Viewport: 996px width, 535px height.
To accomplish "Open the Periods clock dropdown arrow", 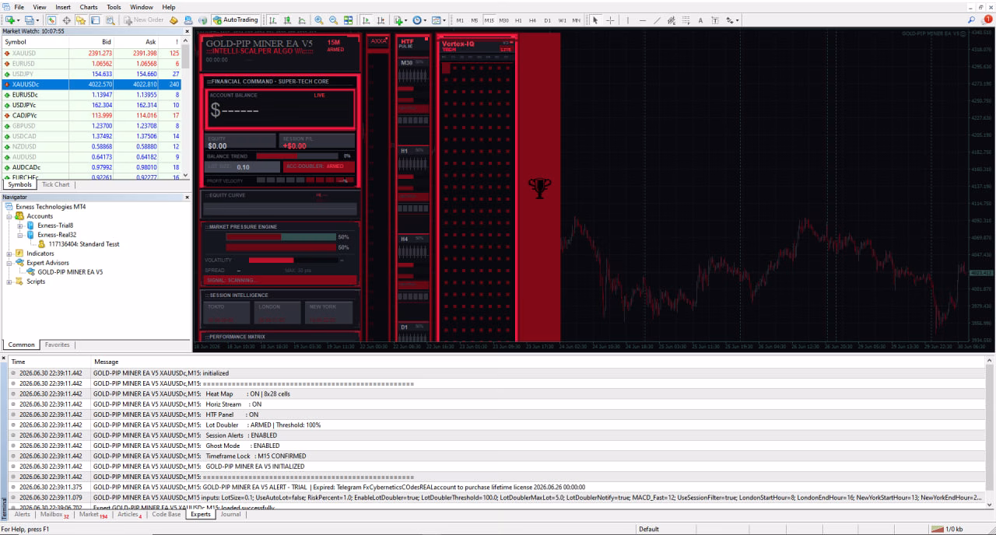I will (425, 19).
